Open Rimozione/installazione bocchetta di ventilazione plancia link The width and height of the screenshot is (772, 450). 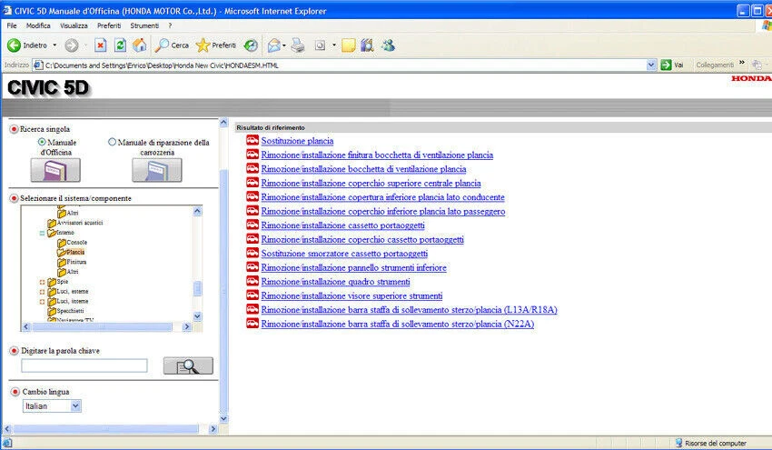click(363, 169)
